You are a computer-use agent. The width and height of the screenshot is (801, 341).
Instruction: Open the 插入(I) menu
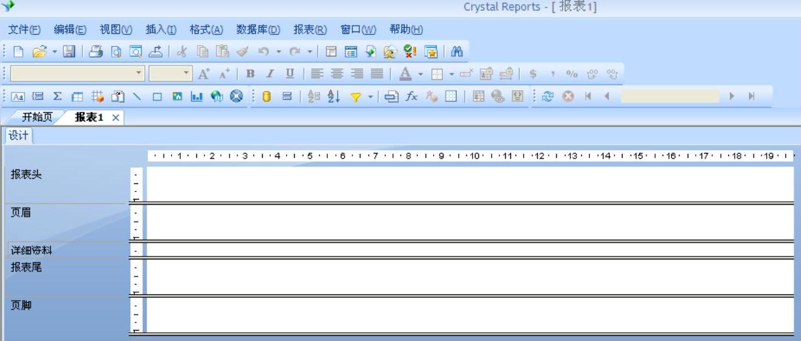[x=161, y=30]
